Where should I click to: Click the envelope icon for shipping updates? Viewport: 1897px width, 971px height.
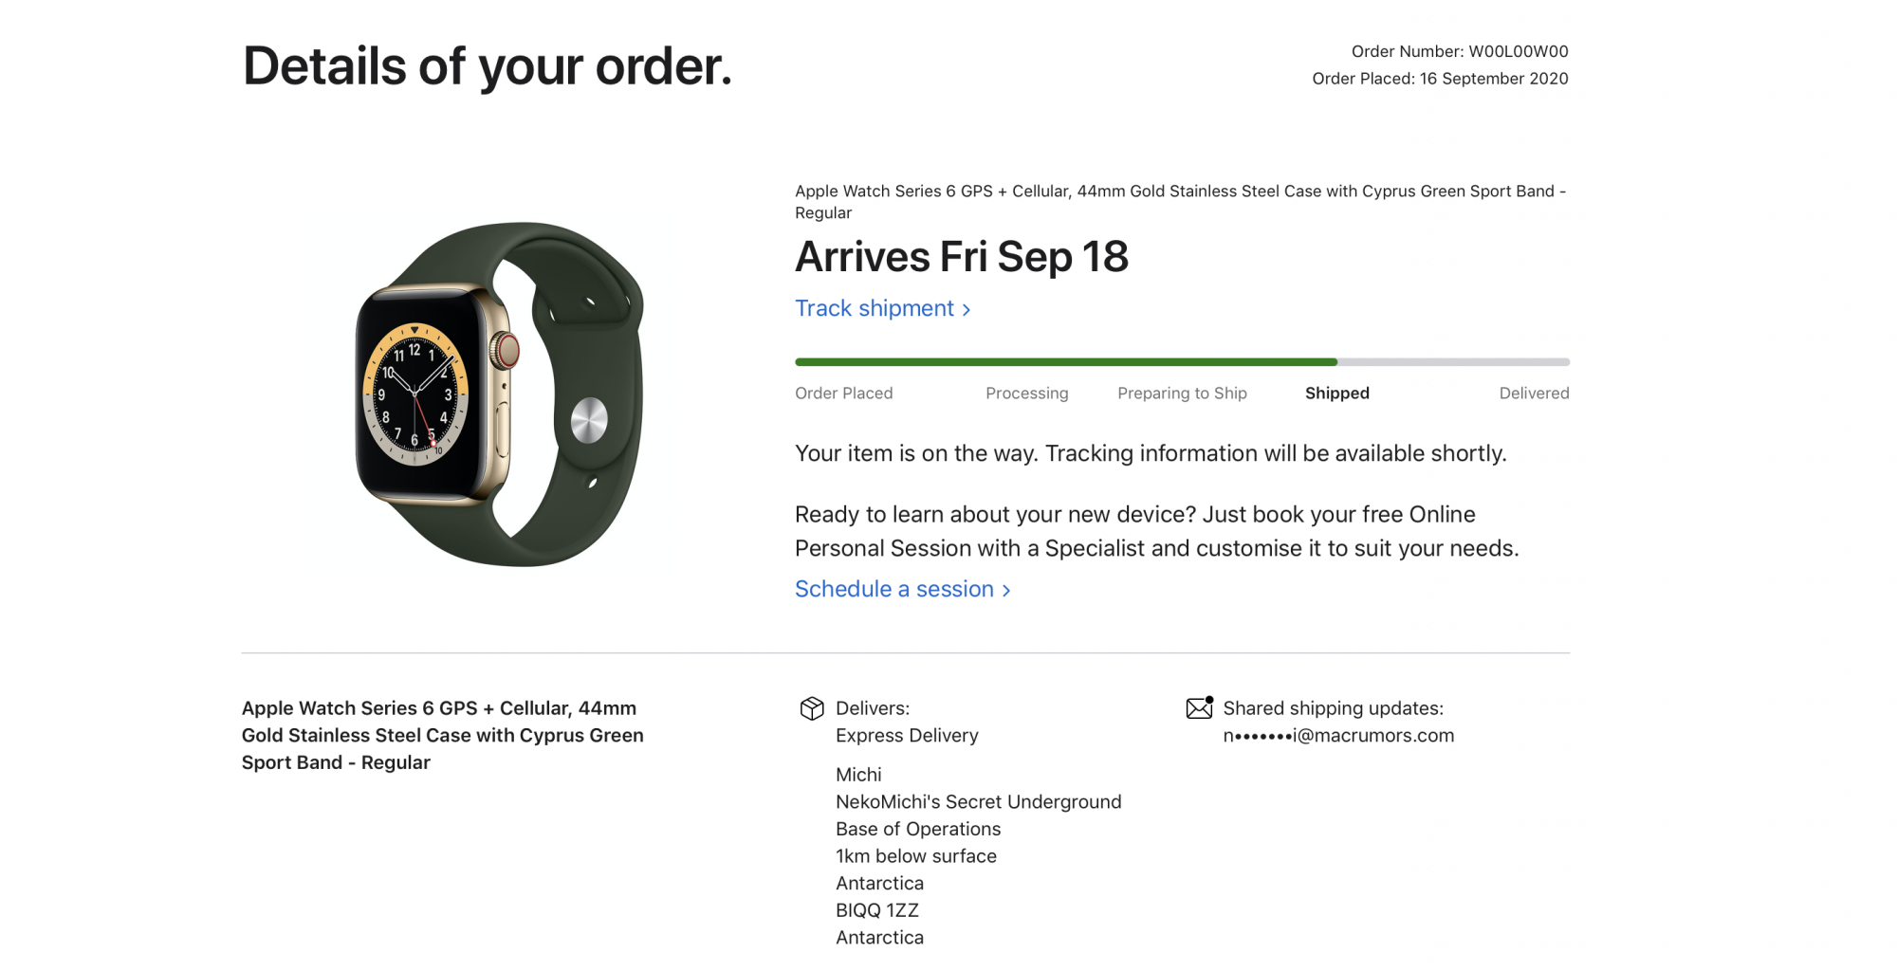click(1200, 707)
